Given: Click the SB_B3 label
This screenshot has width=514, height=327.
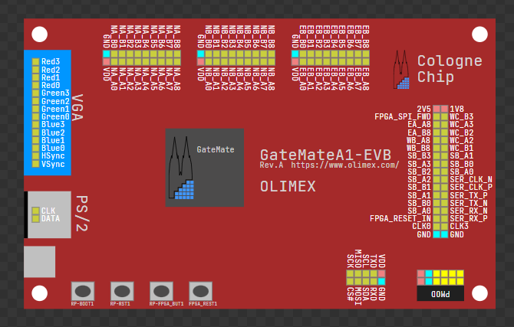Looking at the screenshot, I should (419, 155).
